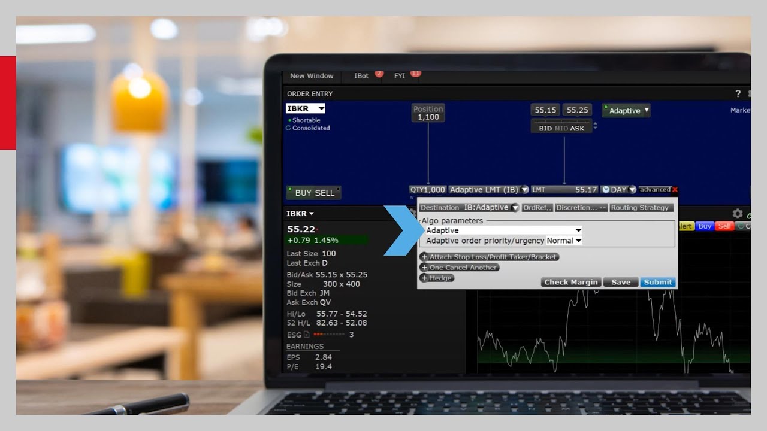Screen dimensions: 767x431
Task: Click the OrdRef field
Action: coord(537,207)
